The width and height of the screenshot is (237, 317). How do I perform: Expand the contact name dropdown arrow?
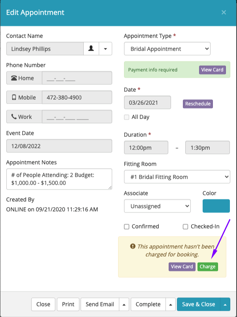[105, 49]
